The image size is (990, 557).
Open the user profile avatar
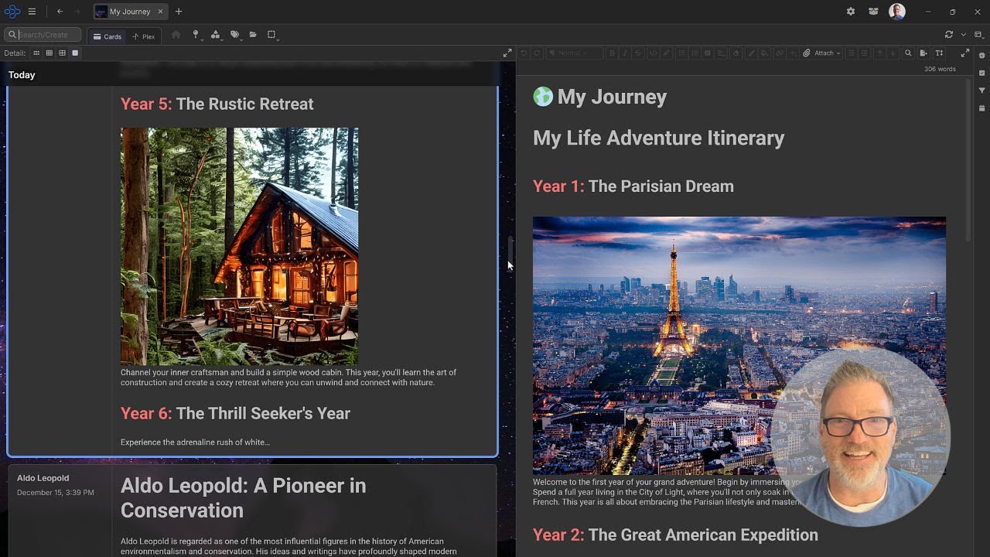[x=897, y=12]
